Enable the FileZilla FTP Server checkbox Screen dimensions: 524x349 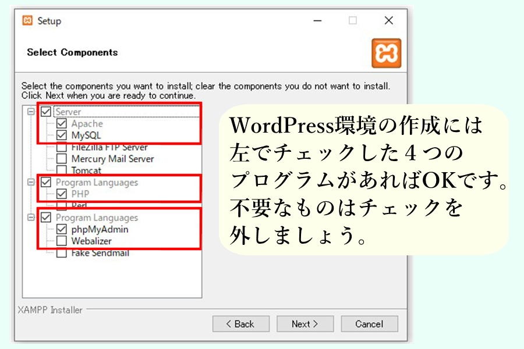[x=61, y=148]
